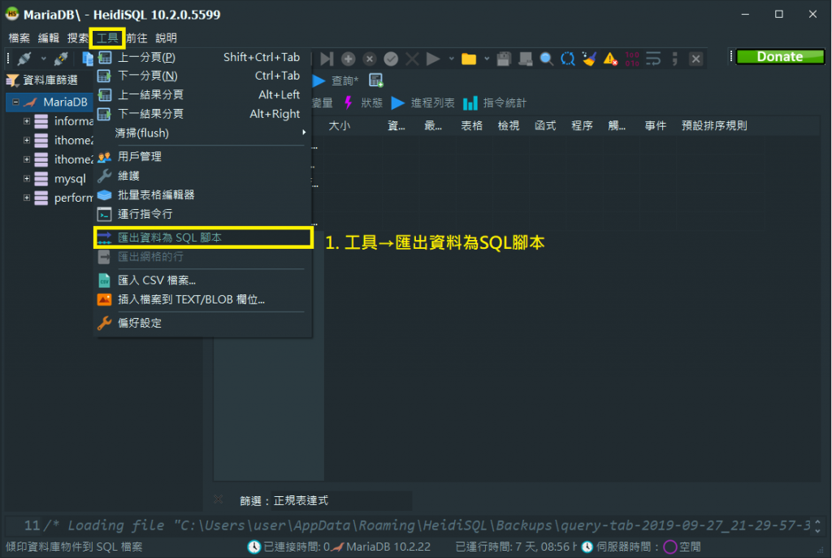Open 批量表格編輯器 menu item
The width and height of the screenshot is (832, 558).
pos(201,194)
